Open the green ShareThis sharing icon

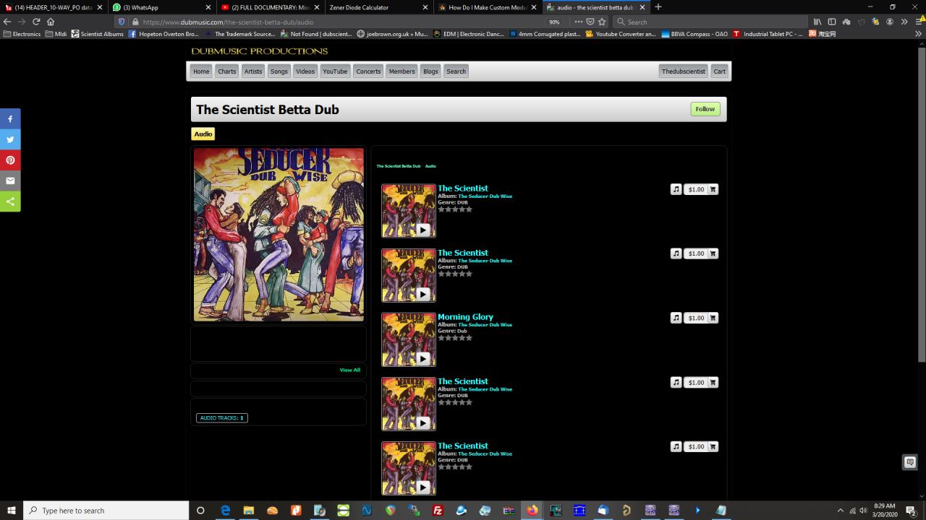tap(10, 201)
